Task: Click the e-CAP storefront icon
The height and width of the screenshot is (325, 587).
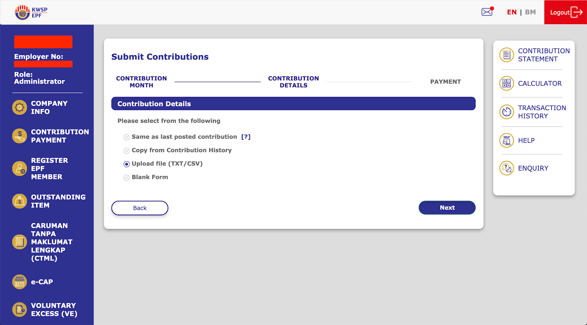Action: (19, 282)
